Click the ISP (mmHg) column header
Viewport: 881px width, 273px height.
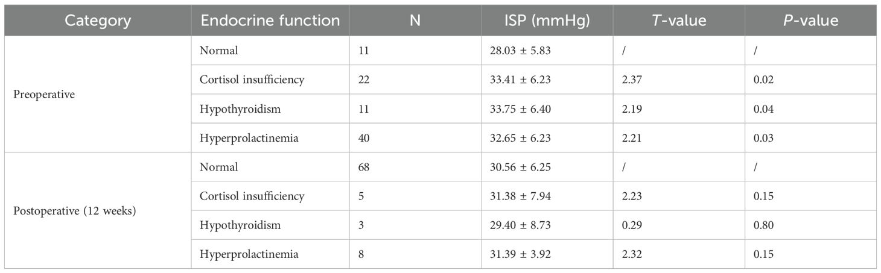tap(547, 20)
